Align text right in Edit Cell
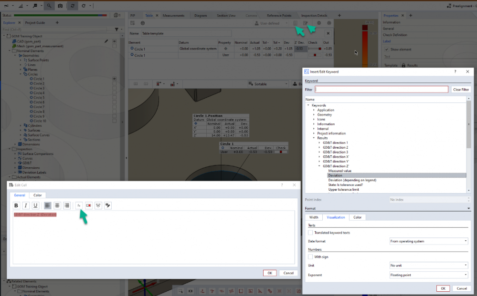 click(x=67, y=205)
